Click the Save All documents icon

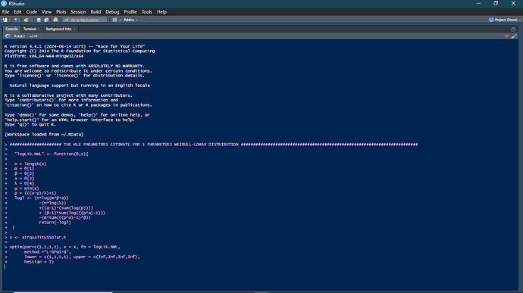coord(46,20)
